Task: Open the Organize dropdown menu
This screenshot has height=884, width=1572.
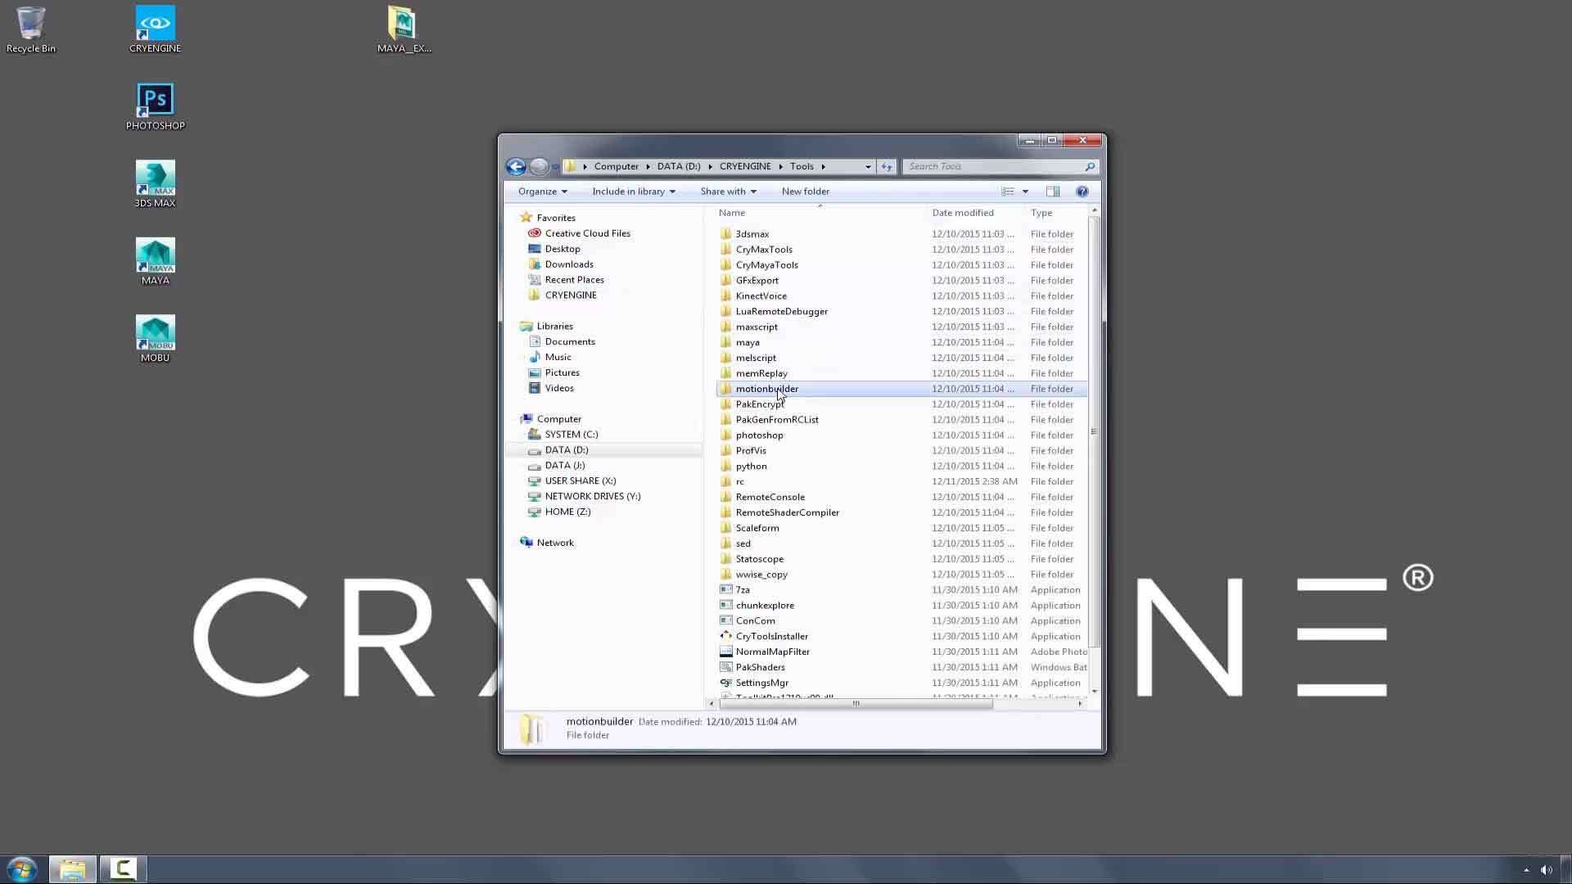Action: point(541,191)
